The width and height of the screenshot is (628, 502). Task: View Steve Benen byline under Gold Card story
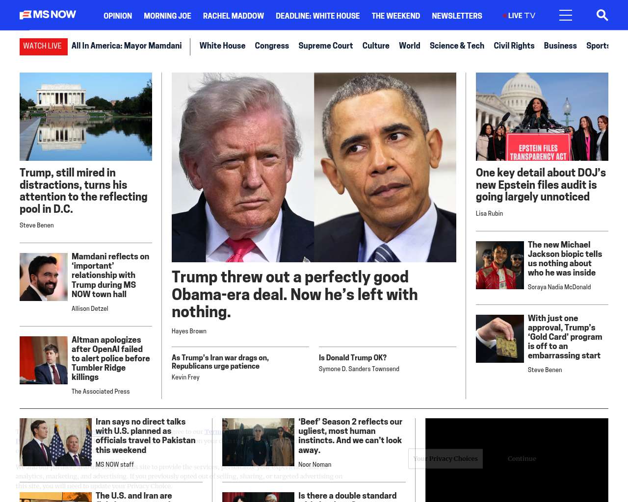tap(545, 370)
